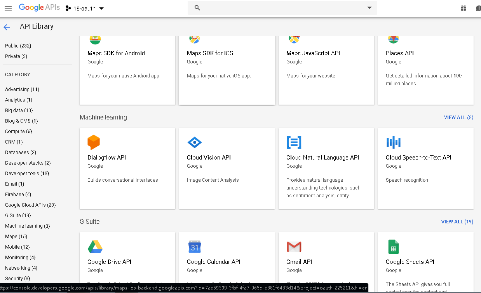Click View All for Machine learning
This screenshot has height=293, width=481.
point(458,118)
